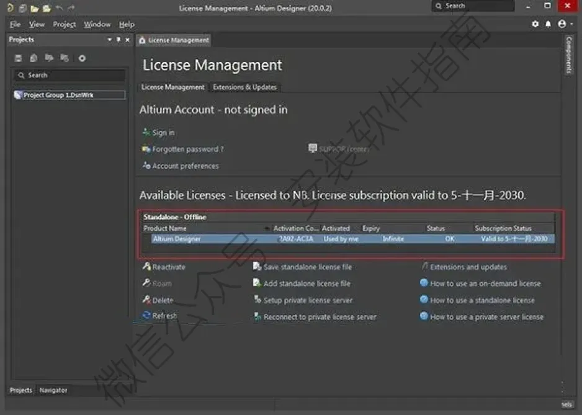Click Reactivate license

click(x=169, y=267)
